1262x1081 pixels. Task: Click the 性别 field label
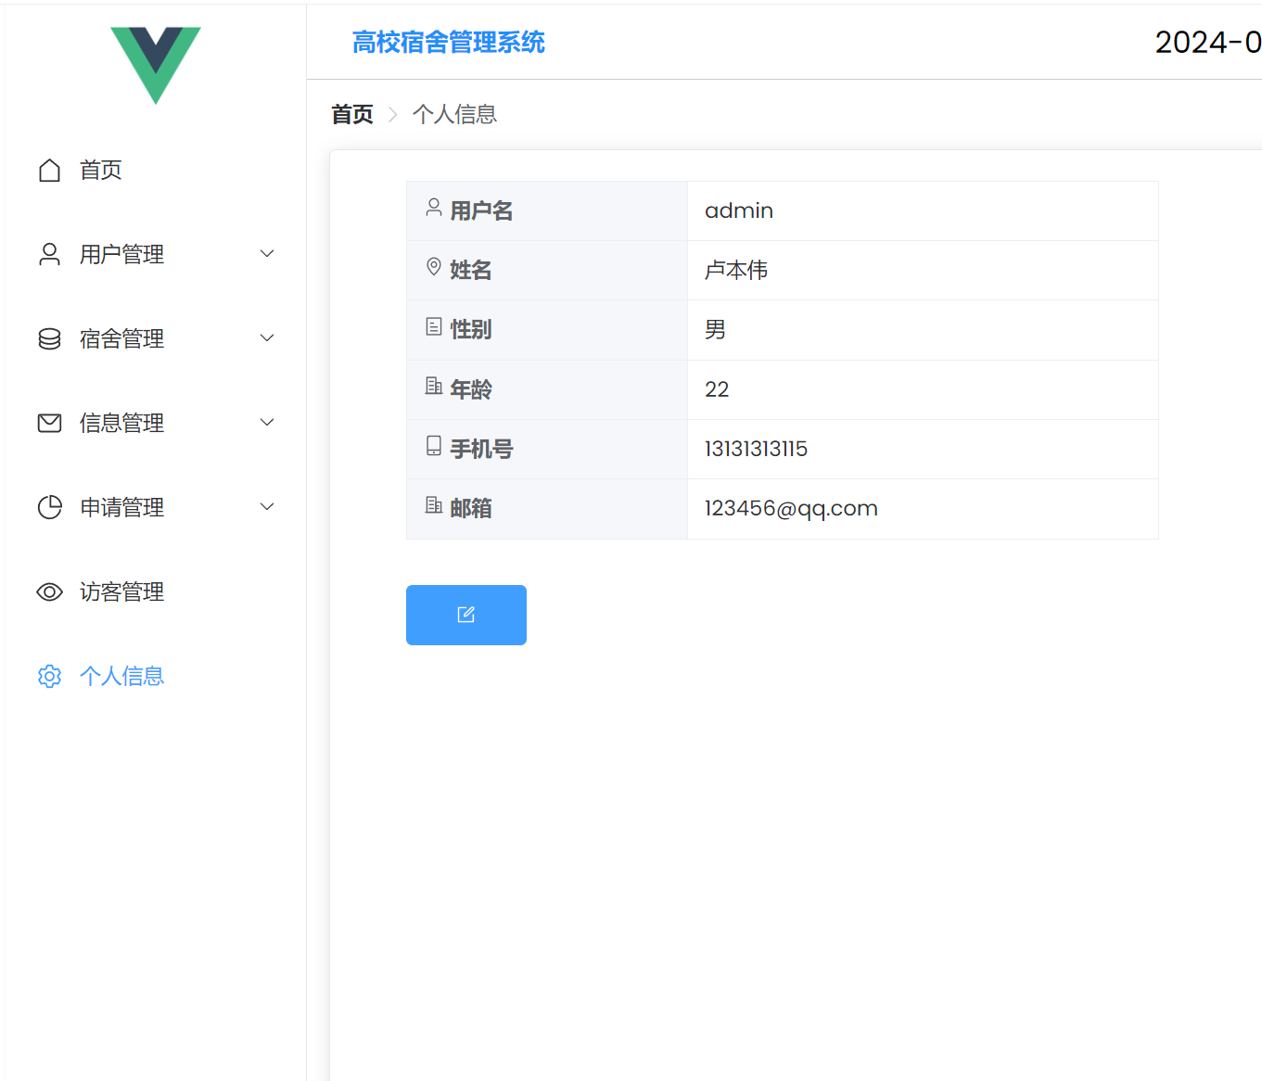click(x=471, y=330)
